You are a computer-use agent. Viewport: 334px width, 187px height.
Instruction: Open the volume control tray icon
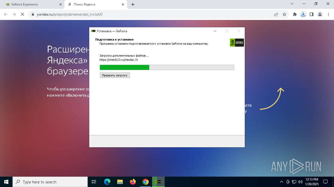point(300,182)
